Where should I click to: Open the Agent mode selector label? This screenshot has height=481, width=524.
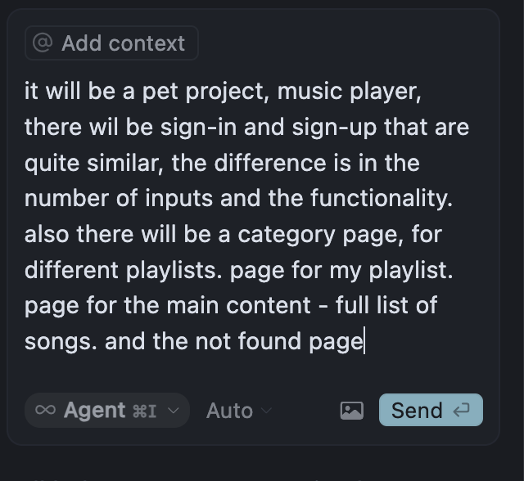[95, 411]
